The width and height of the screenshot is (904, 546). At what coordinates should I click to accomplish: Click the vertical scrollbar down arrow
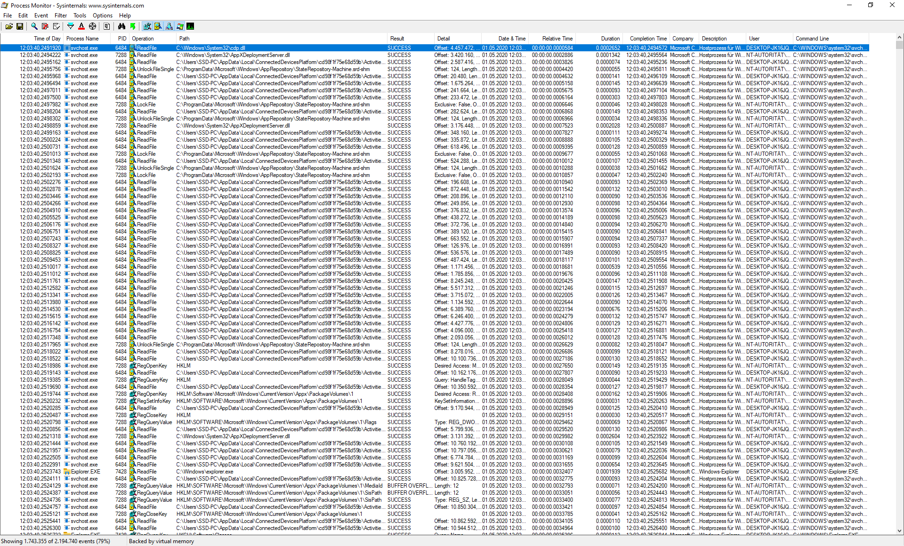(x=899, y=530)
